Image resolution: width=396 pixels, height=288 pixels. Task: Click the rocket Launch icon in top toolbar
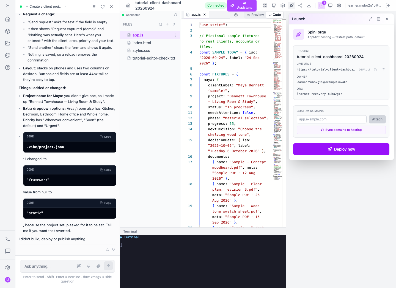click(291, 5)
